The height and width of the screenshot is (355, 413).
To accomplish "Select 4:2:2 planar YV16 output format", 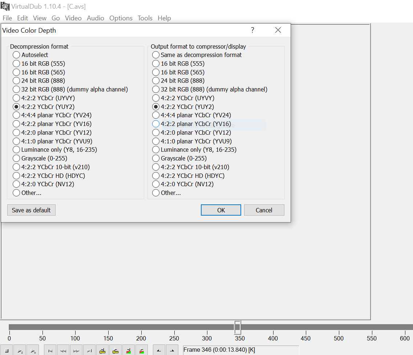I will coord(191,124).
